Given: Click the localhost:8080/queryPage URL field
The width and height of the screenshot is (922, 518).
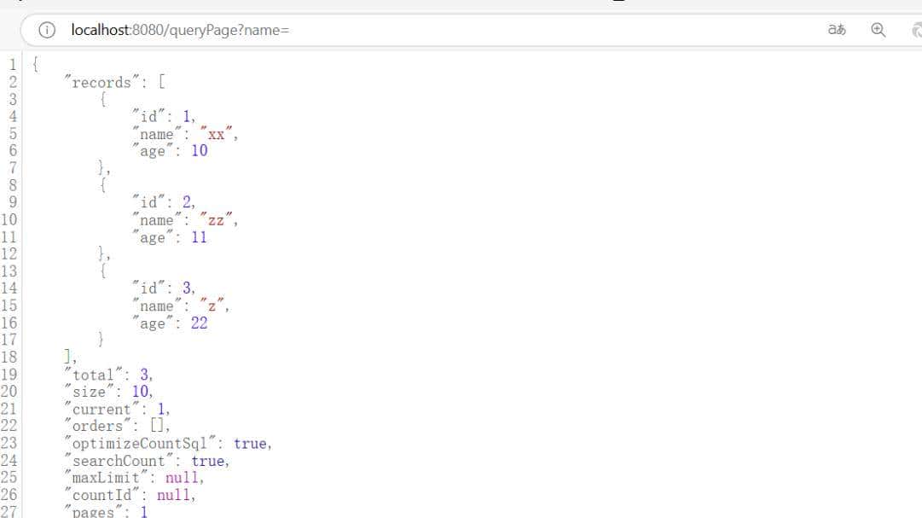Looking at the screenshot, I should pyautogui.click(x=180, y=30).
